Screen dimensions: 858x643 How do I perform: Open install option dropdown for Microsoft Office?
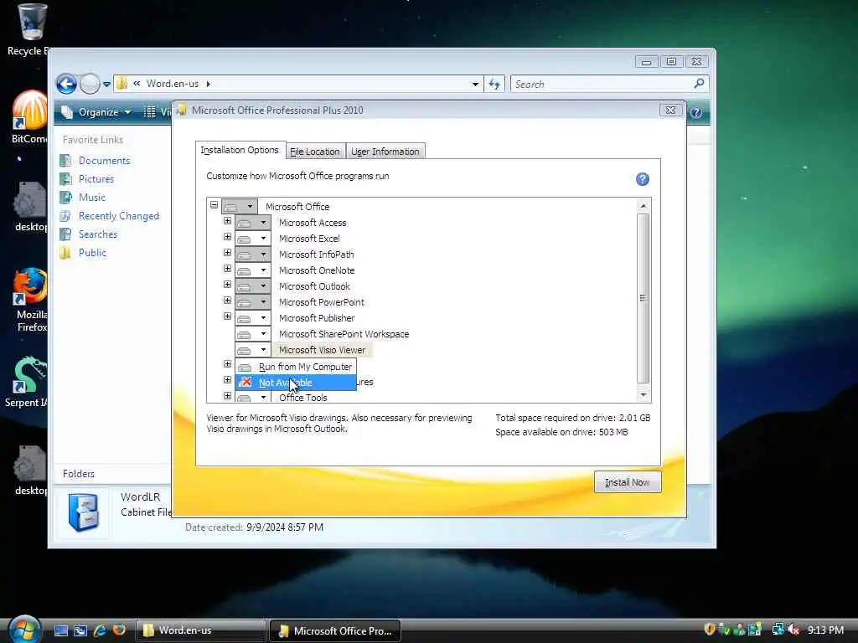pos(239,206)
